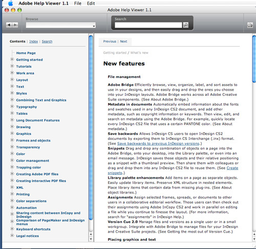Go to the Next topic link
The image size is (256, 249).
pyautogui.click(x=123, y=42)
